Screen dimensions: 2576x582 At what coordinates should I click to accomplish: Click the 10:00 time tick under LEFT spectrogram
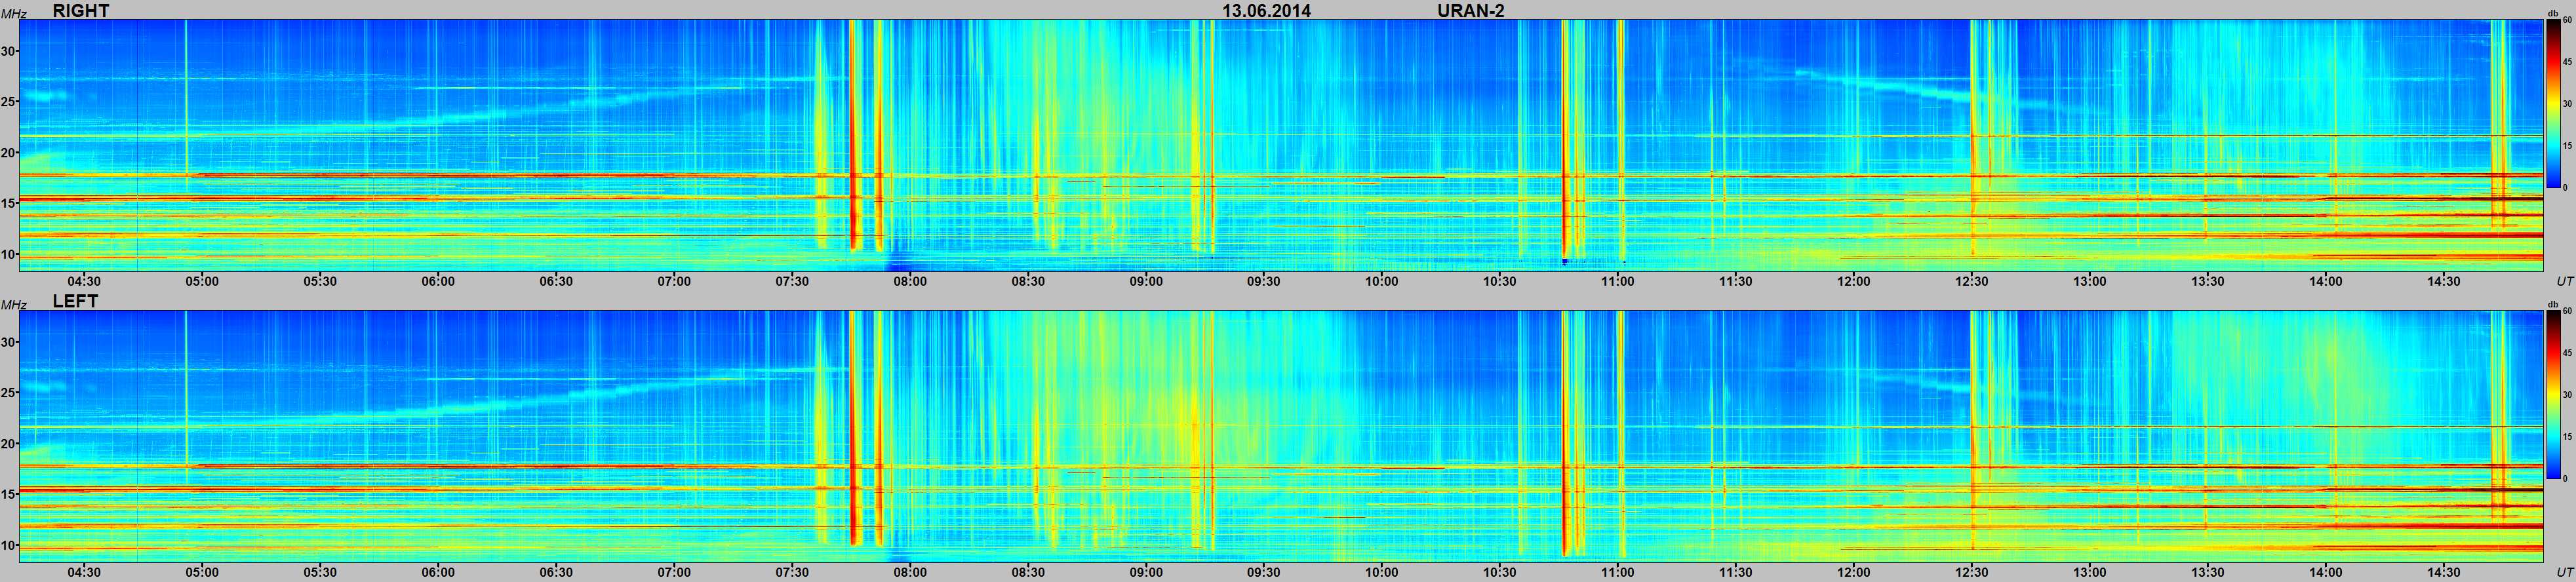1382,572
